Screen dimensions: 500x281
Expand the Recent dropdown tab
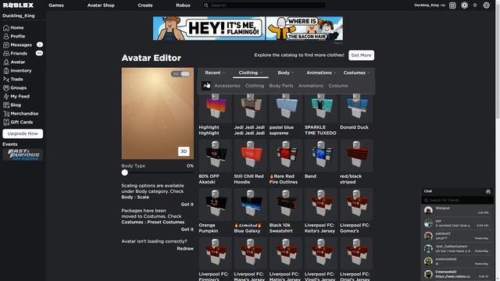(x=215, y=73)
